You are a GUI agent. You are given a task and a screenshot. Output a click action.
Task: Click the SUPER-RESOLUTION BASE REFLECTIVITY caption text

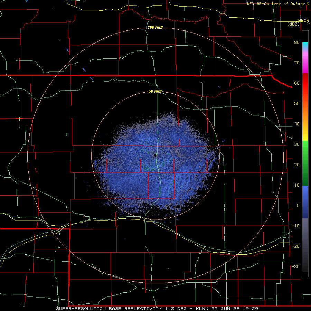(109, 309)
